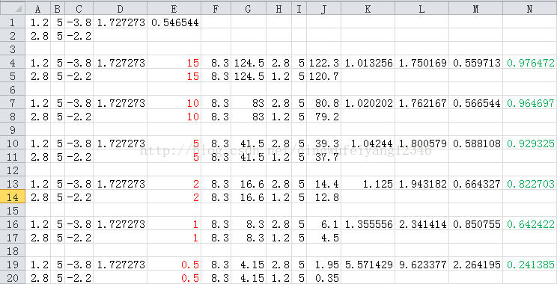Viewport: 557px width, 284px height.
Task: Select row 3 header
Action: [x=13, y=49]
